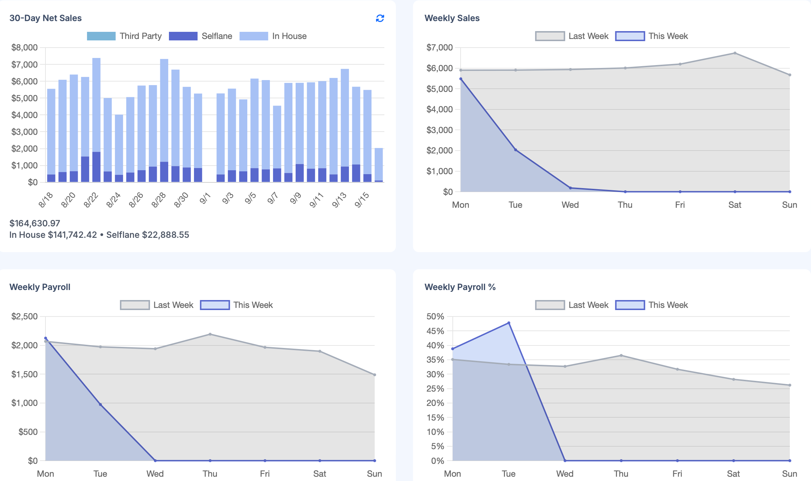The width and height of the screenshot is (811, 481).
Task: Click the Saturday peak point on Weekly Sales
Action: 735,53
